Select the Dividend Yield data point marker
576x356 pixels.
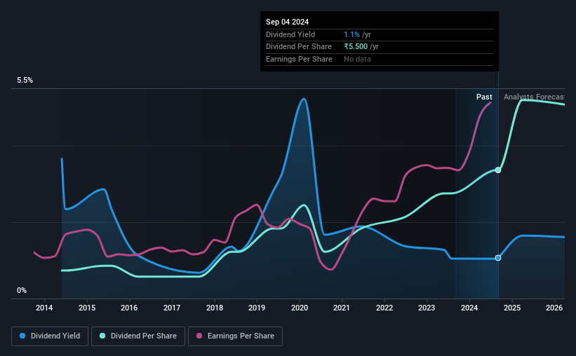tap(497, 258)
